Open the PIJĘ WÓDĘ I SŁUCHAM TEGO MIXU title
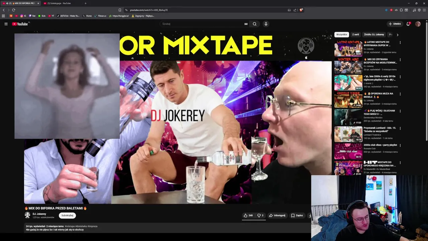428x241 pixels. [380, 112]
